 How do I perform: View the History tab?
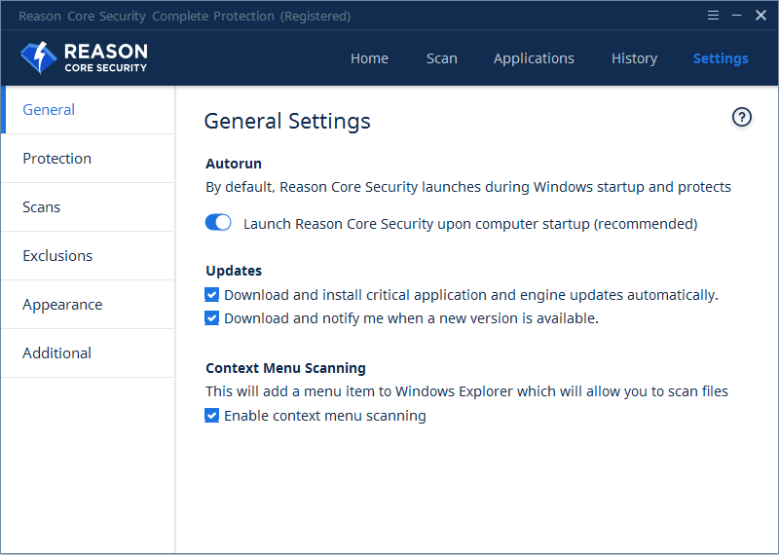pyautogui.click(x=634, y=58)
